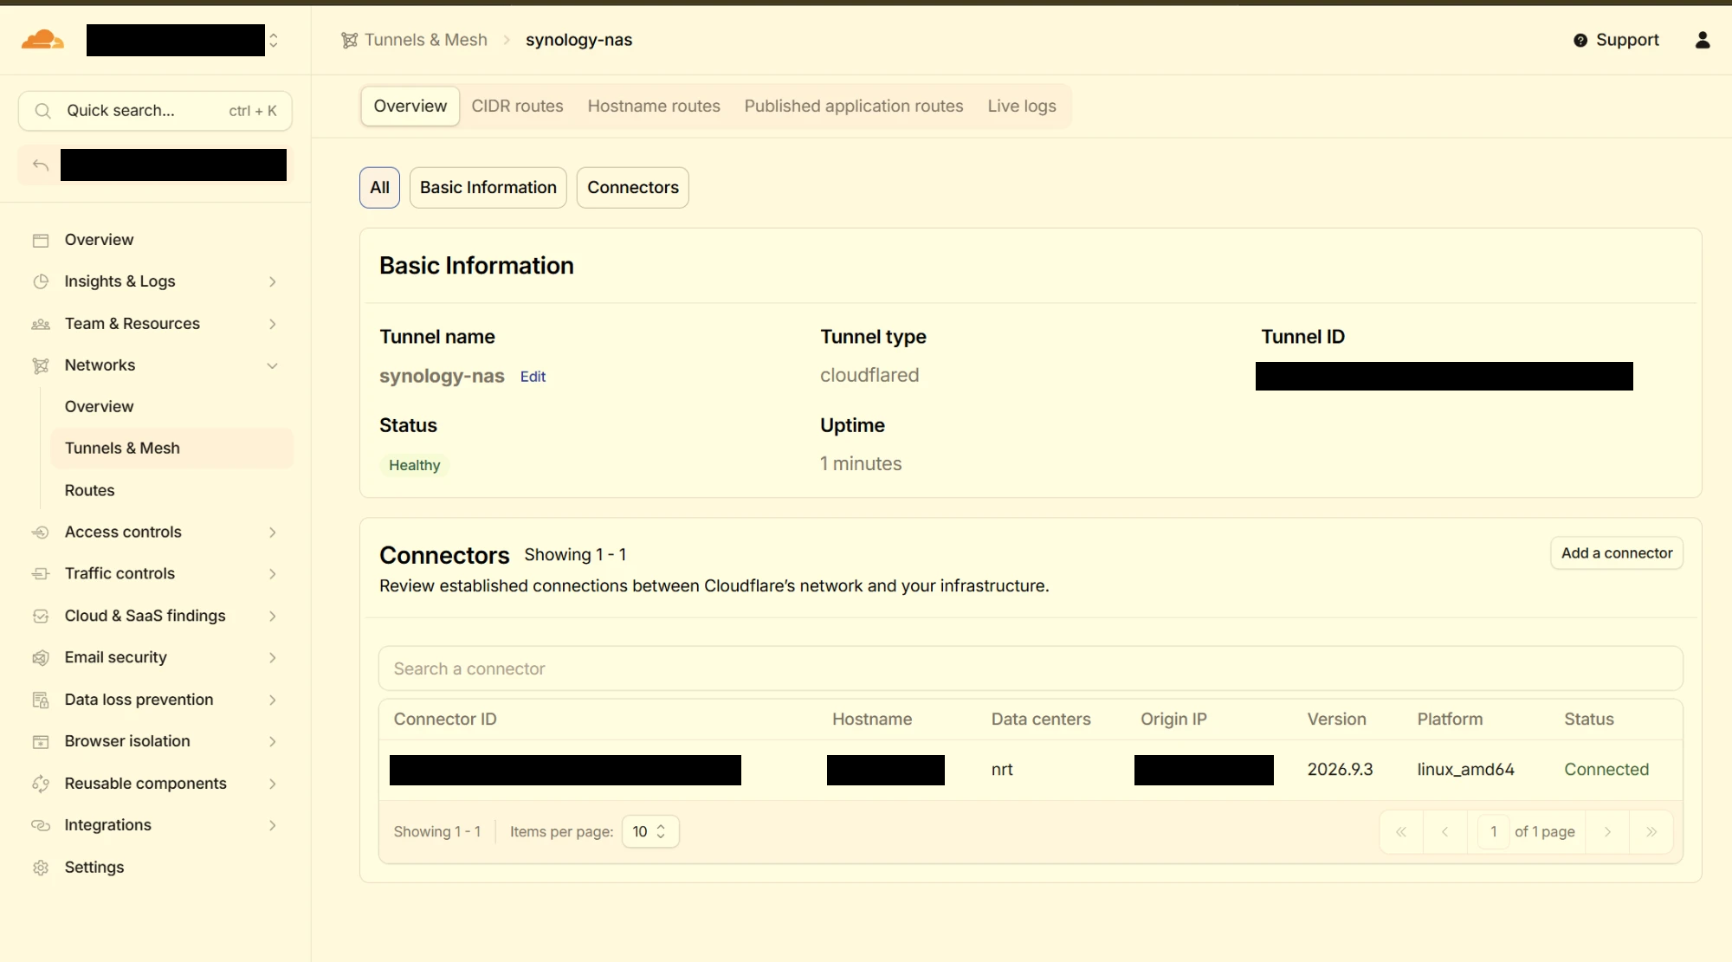Expand Access controls chevron
1732x962 pixels.
coord(273,533)
